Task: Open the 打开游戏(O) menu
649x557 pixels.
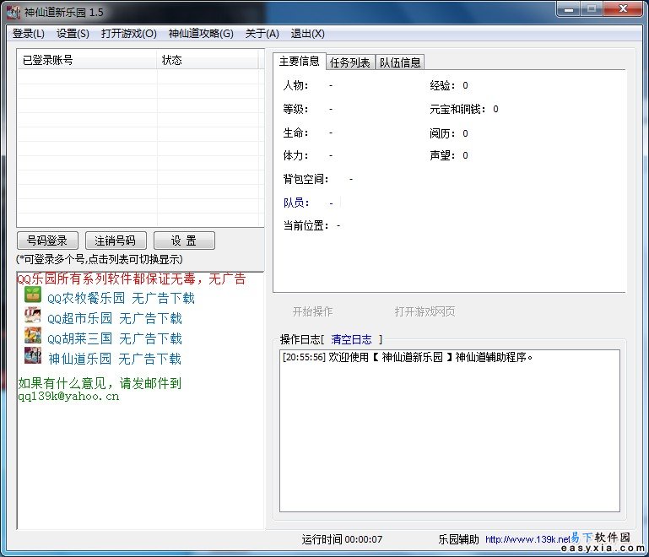Action: [x=128, y=34]
